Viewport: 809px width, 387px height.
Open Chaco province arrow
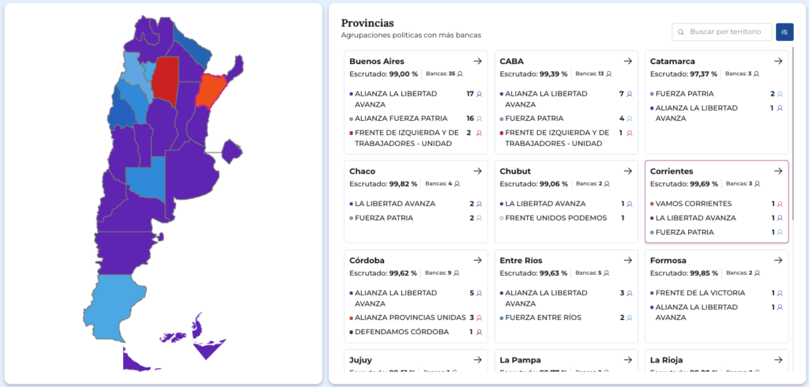pos(477,171)
